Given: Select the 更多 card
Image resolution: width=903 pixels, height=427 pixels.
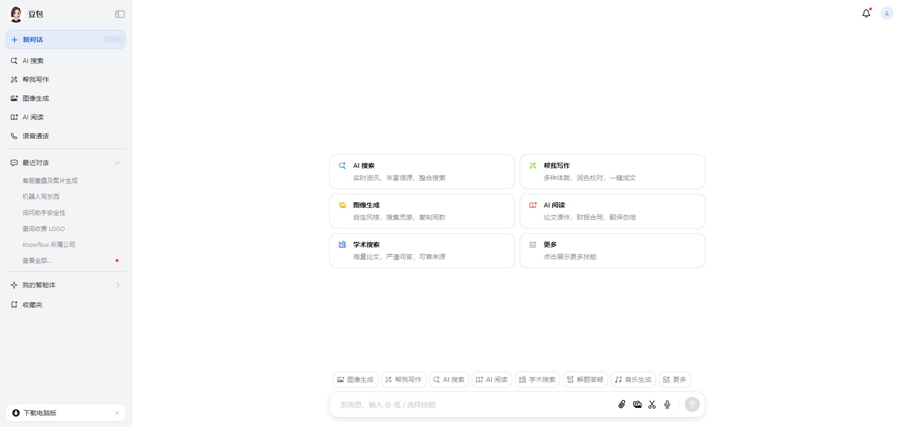Looking at the screenshot, I should pyautogui.click(x=612, y=251).
